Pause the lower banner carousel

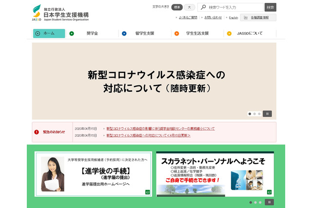click(269, 202)
